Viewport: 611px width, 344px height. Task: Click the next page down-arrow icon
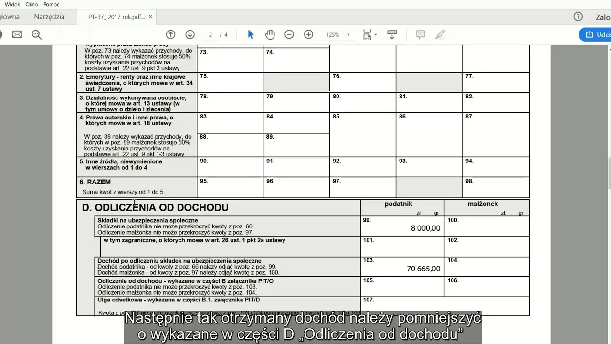(190, 34)
